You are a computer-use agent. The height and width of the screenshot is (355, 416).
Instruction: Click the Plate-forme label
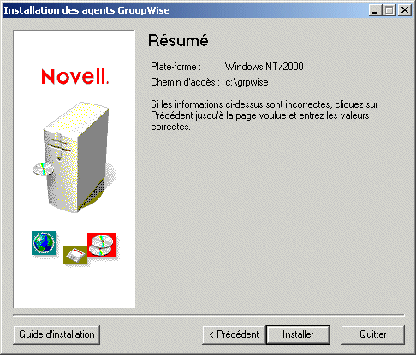pos(175,67)
